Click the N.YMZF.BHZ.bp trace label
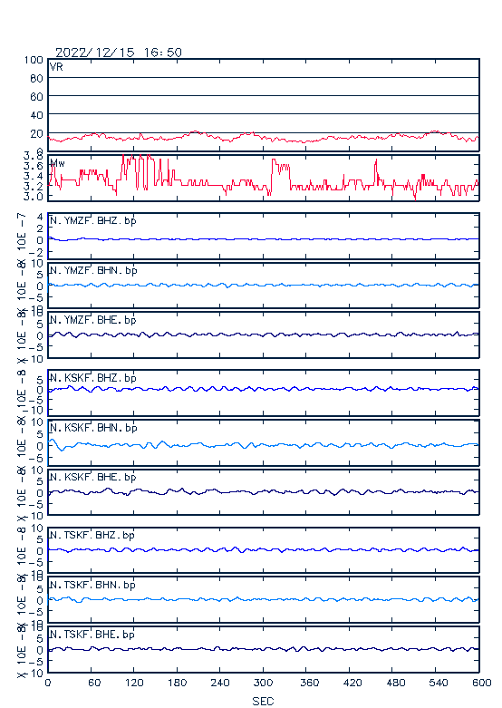This screenshot has height=708, width=502. [x=93, y=220]
